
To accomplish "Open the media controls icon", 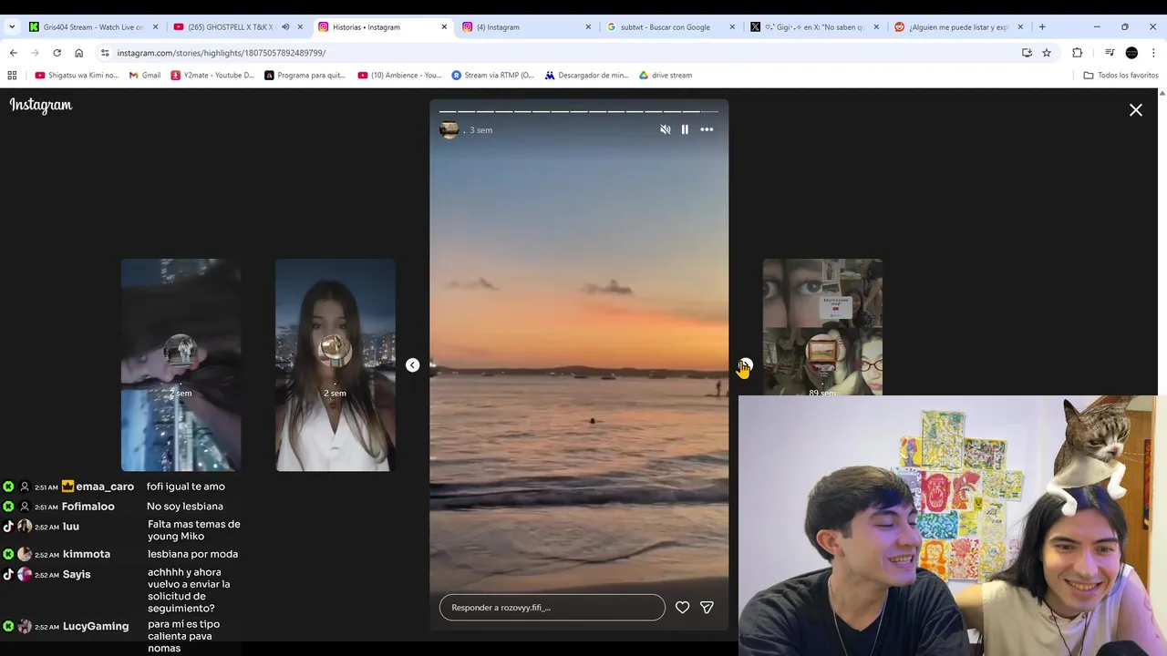I will click(1110, 53).
